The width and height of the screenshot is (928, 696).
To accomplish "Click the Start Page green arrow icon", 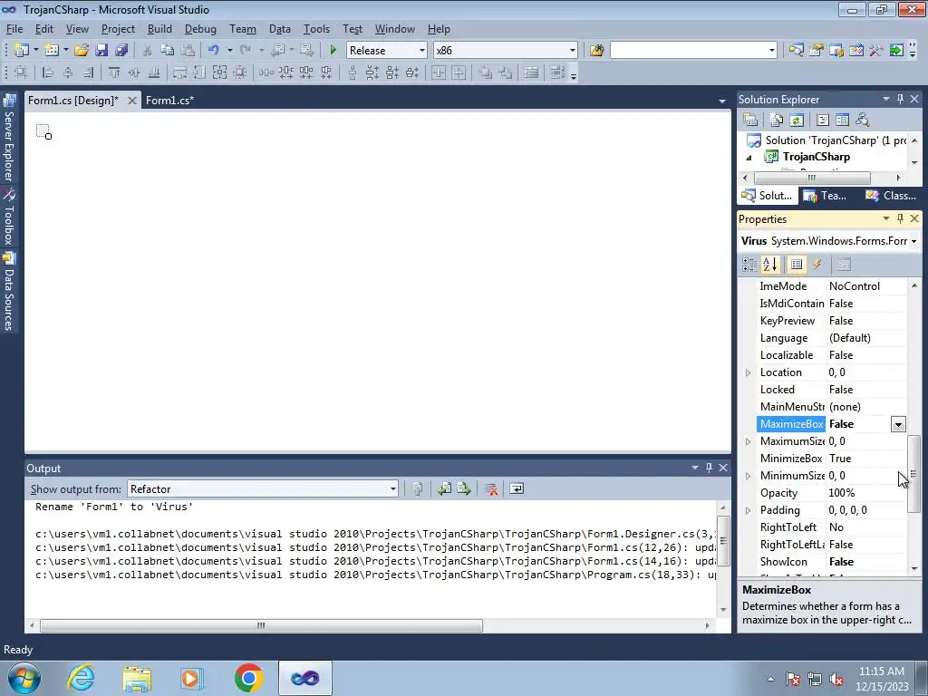I will pos(896,51).
